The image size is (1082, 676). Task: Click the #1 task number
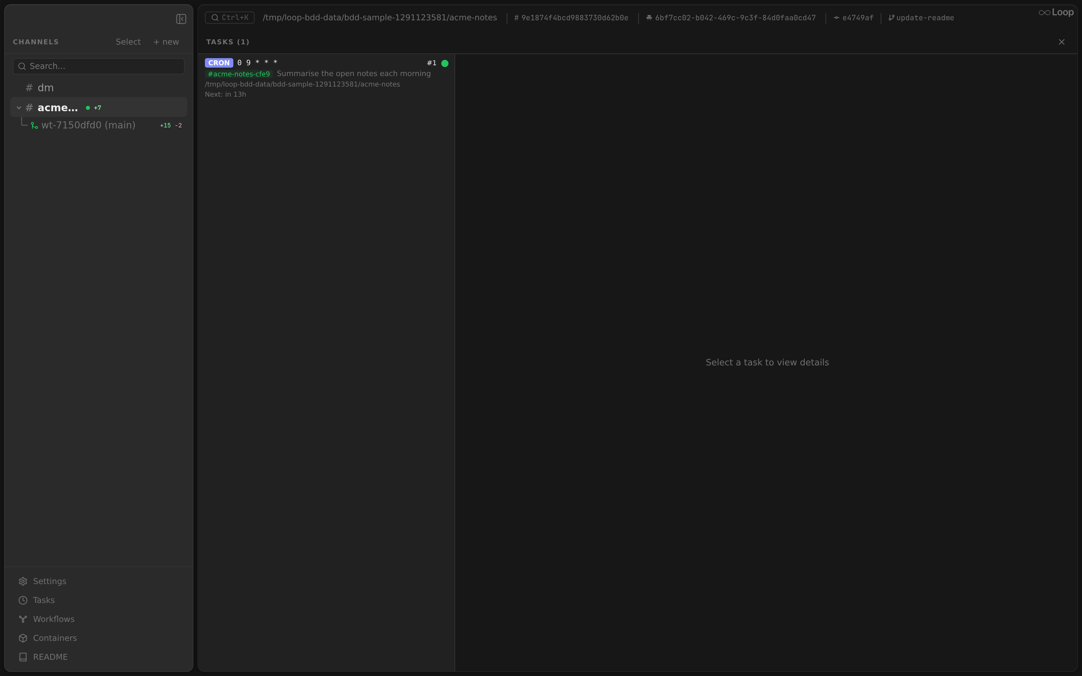(x=431, y=63)
